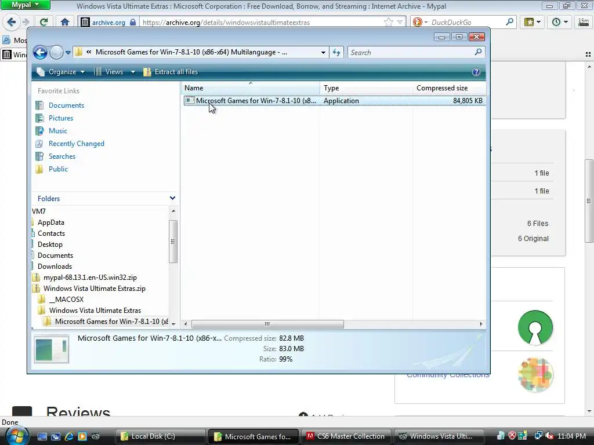
Task: Open Documents in Favorite Links
Action: pos(66,105)
